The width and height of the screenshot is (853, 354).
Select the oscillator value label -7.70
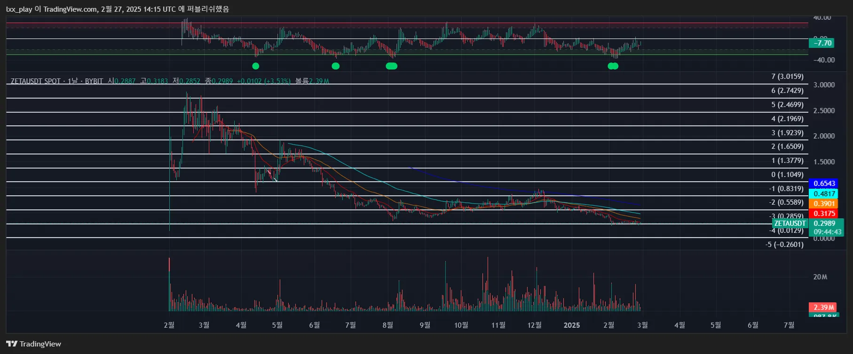pos(821,43)
